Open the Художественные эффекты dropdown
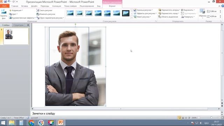This screenshot has height=126, width=224. pyautogui.click(x=22, y=18)
